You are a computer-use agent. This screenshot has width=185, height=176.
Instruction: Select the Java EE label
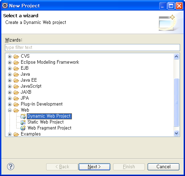click(x=29, y=80)
